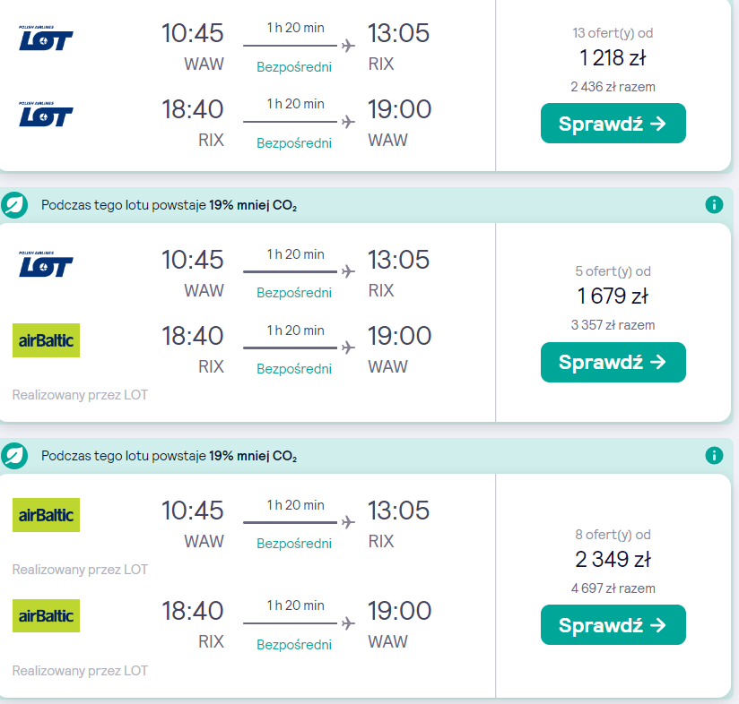Click the green leaf icon on third offer
This screenshot has height=704, width=739.
coord(15,456)
